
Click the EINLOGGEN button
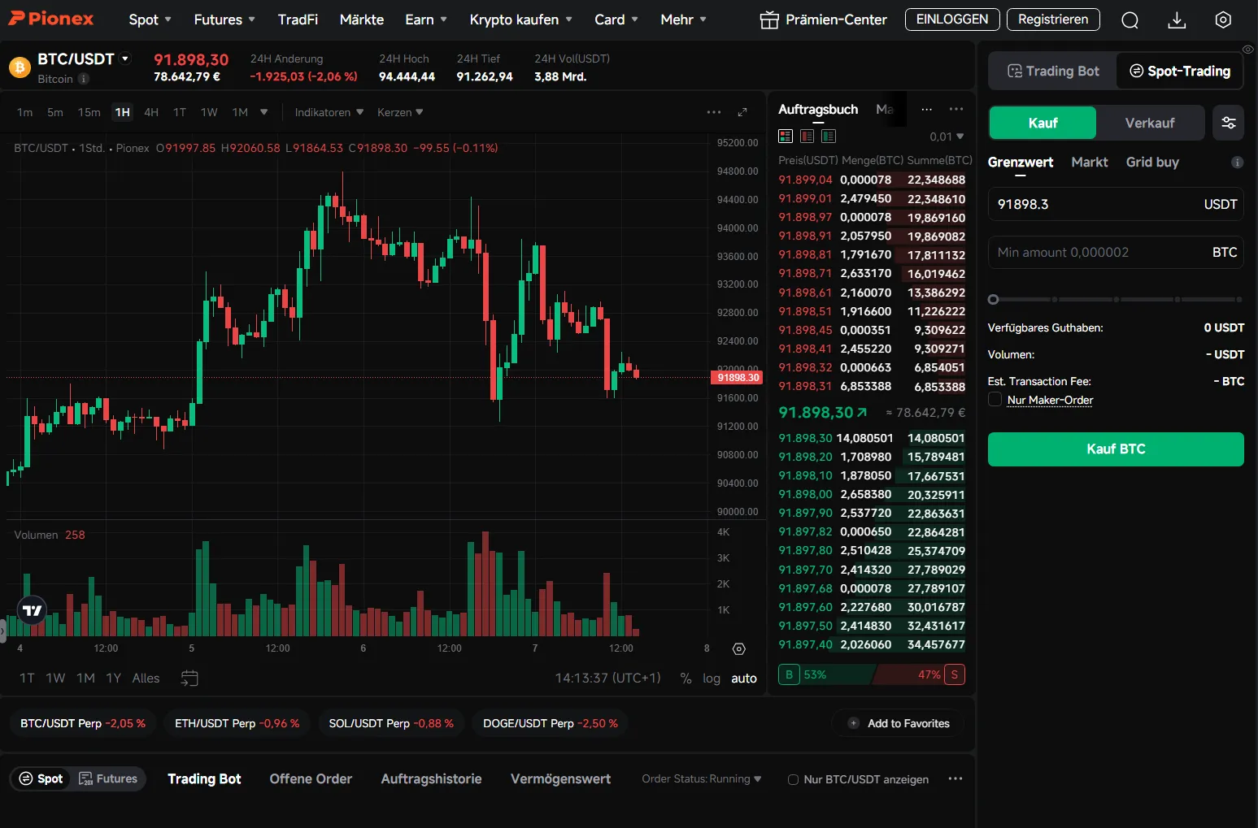point(952,20)
